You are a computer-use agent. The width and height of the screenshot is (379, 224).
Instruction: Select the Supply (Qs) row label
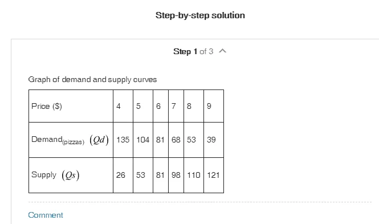(71, 175)
